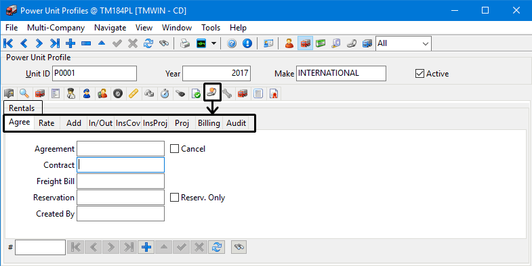Switch to the Billing tab

[209, 123]
